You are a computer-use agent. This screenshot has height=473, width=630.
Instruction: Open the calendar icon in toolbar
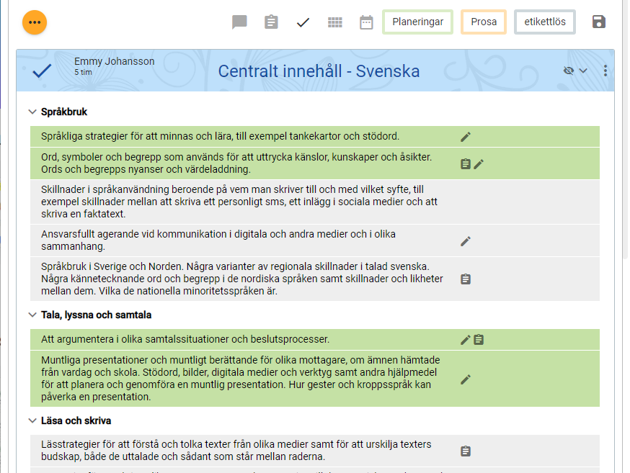point(366,22)
